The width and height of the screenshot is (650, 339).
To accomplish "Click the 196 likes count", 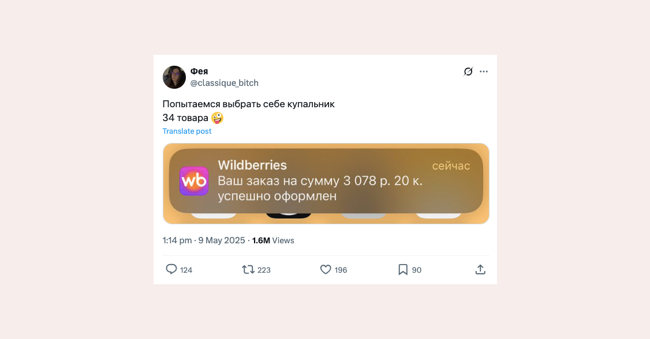I will 341,270.
